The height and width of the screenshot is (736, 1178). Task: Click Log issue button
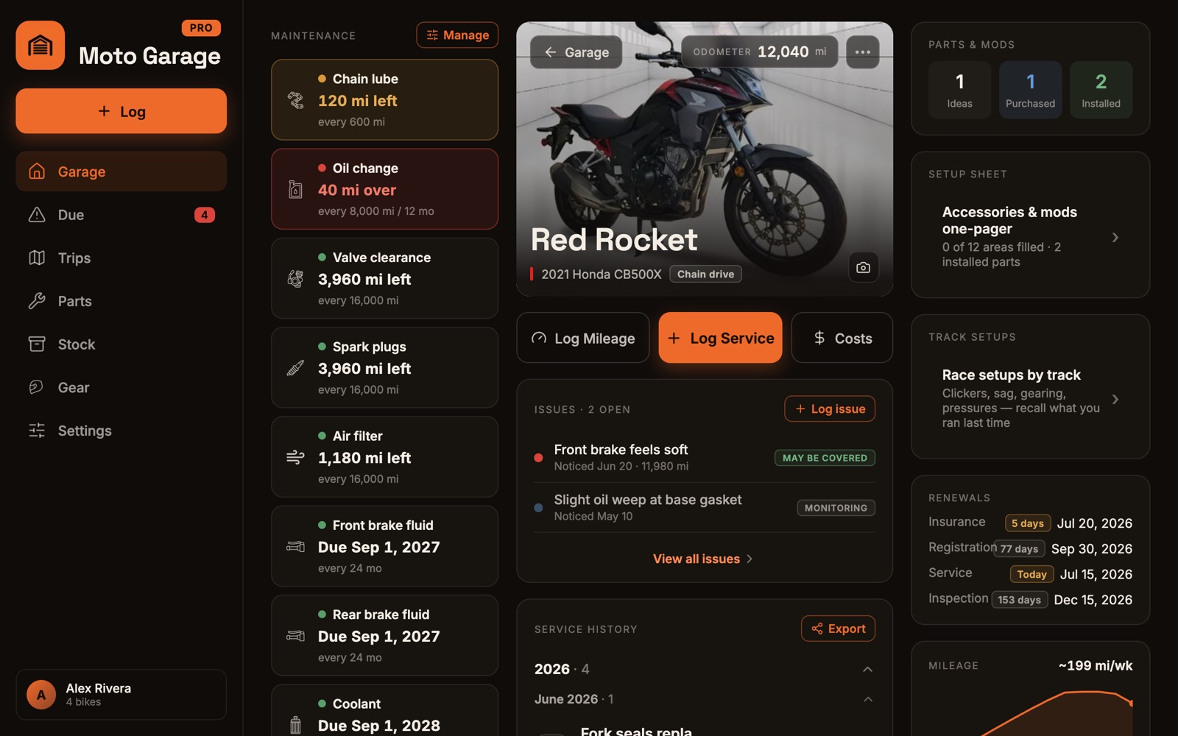[830, 409]
